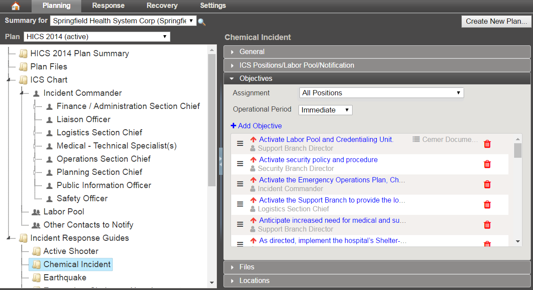The width and height of the screenshot is (533, 290).
Task: Open the Plan HICS 2014 dropdown
Action: tap(97, 37)
